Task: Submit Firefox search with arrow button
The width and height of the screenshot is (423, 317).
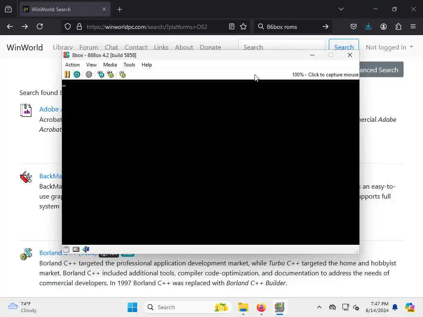Action: [326, 27]
